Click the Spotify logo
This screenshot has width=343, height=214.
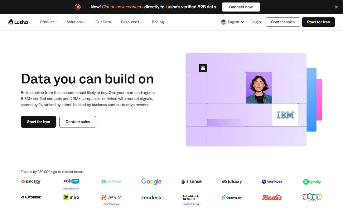click(x=312, y=182)
